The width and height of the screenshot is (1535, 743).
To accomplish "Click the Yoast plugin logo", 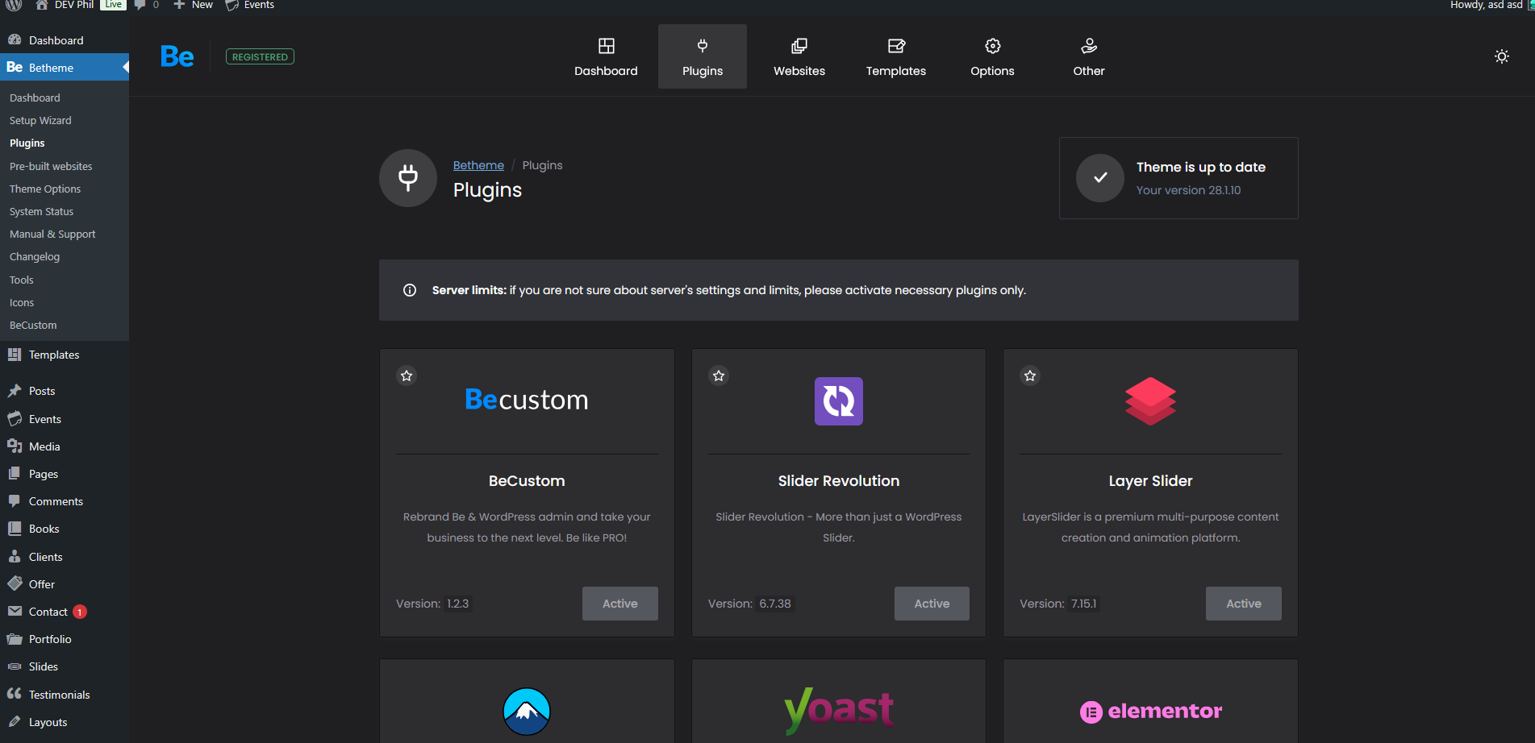I will (838, 710).
